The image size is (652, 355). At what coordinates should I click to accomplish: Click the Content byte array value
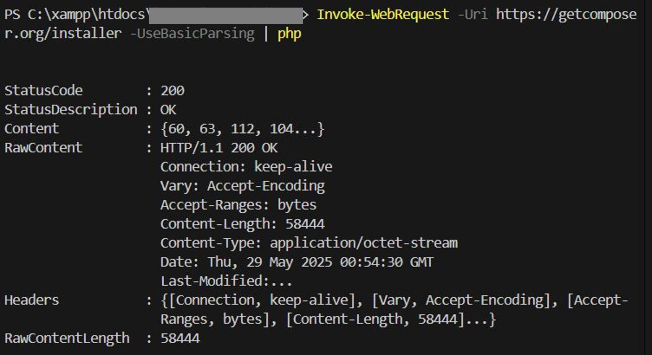tap(242, 129)
